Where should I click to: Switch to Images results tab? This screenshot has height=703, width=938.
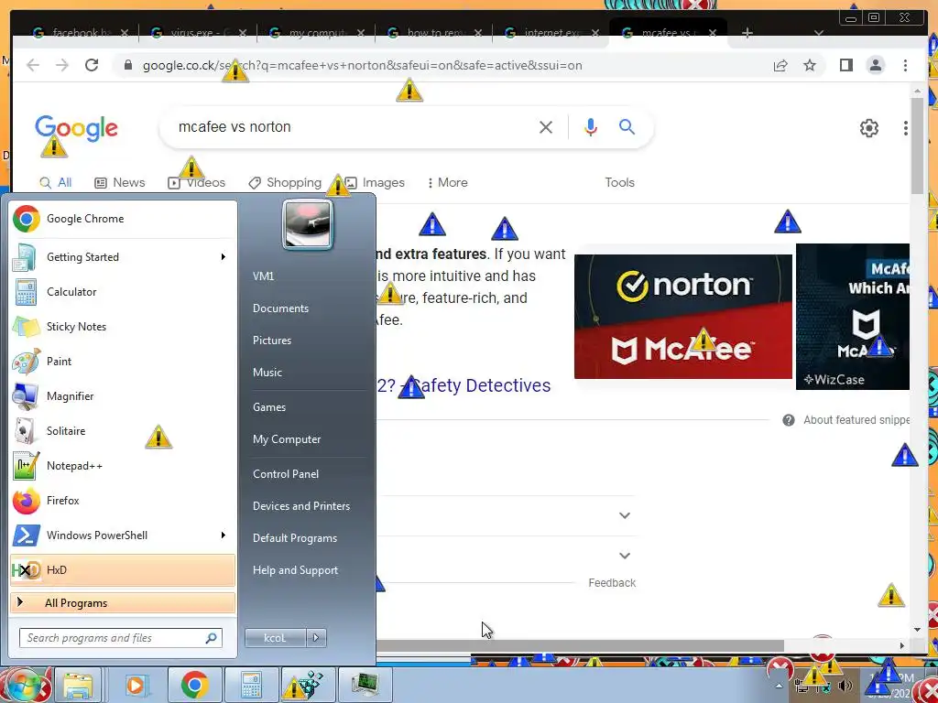pyautogui.click(x=375, y=182)
